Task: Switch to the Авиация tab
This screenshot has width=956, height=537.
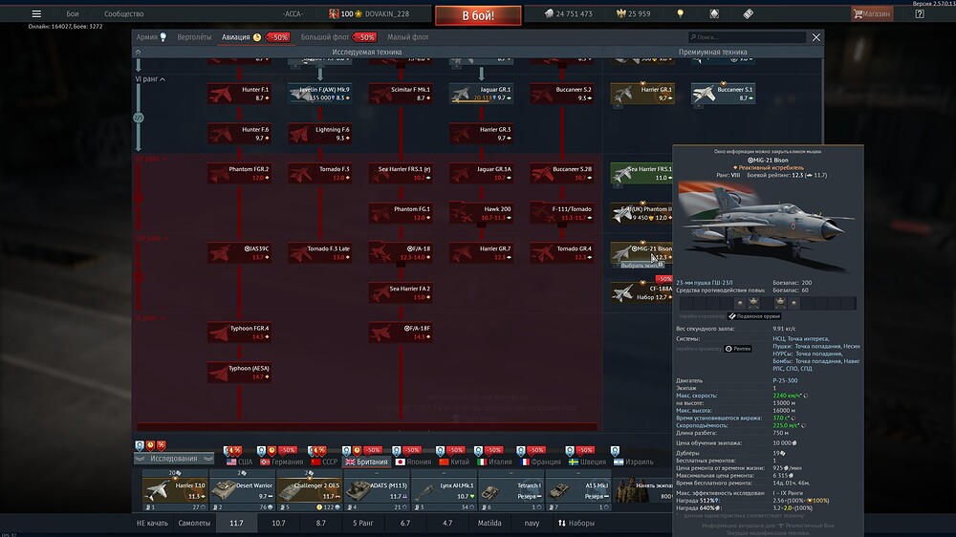Action: 255,37
